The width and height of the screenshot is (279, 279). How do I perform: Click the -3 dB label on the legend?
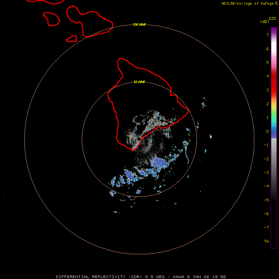266,173
